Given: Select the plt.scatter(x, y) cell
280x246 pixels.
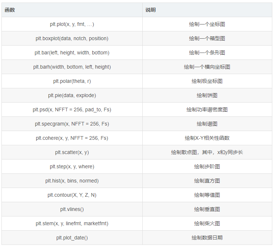Looking at the screenshot, I should 72,153.
